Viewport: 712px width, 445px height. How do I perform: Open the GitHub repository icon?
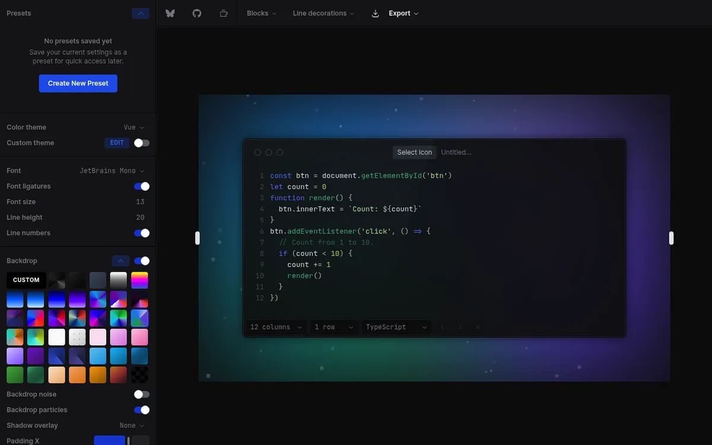pos(197,13)
